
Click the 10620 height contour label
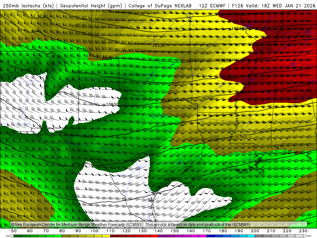pos(241,136)
